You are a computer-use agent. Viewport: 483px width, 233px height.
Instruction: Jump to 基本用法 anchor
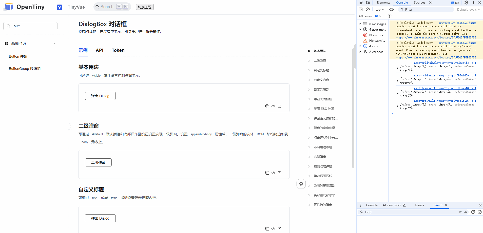[x=320, y=51]
